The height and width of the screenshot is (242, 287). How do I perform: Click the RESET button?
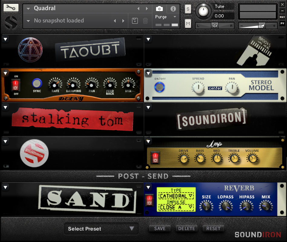coord(213,228)
